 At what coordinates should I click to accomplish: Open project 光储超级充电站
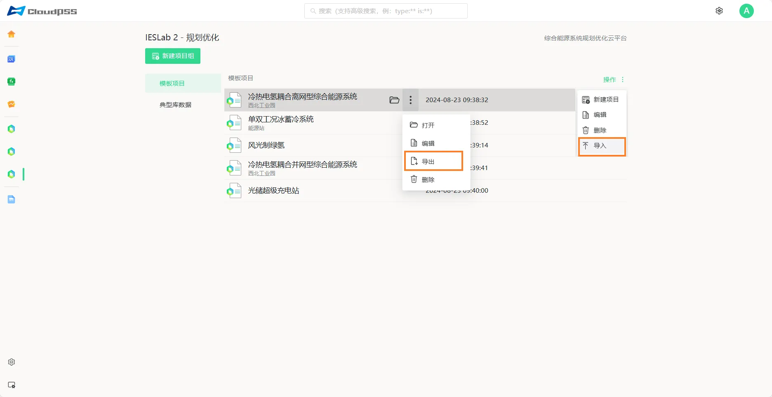(273, 190)
